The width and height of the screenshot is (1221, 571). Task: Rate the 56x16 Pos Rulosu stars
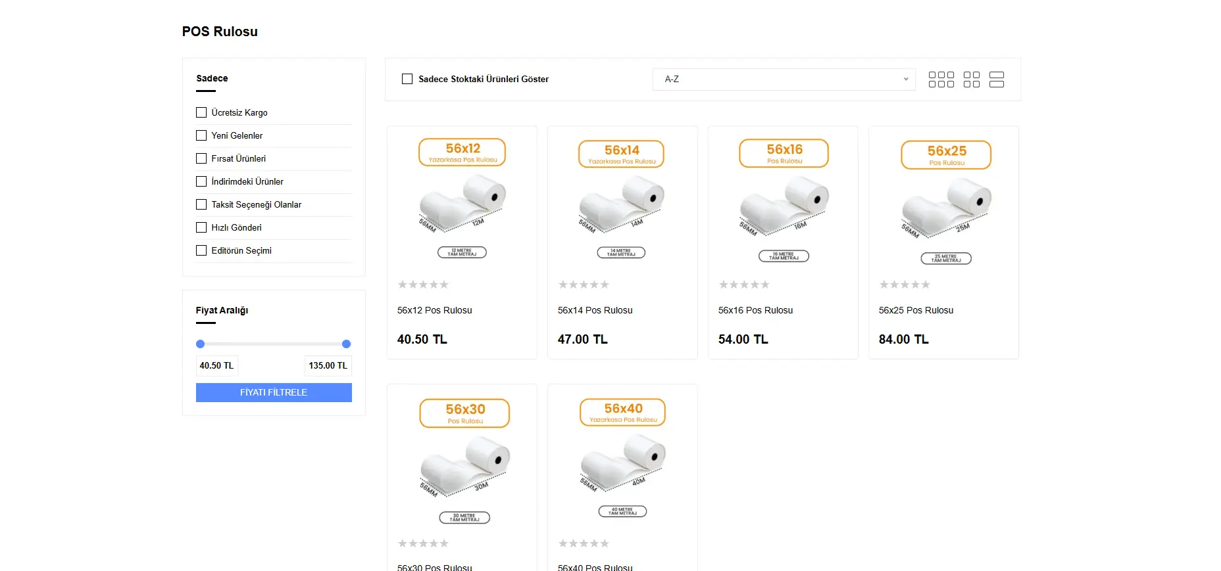coord(744,285)
